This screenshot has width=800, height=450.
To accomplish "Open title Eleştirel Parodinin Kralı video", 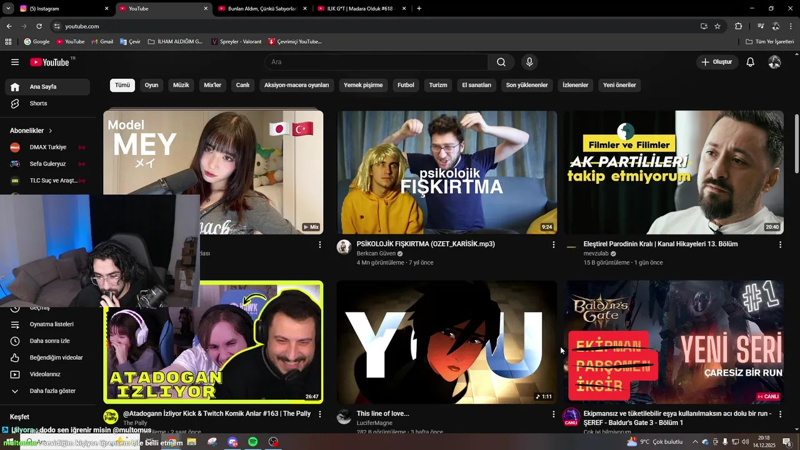I will point(661,244).
